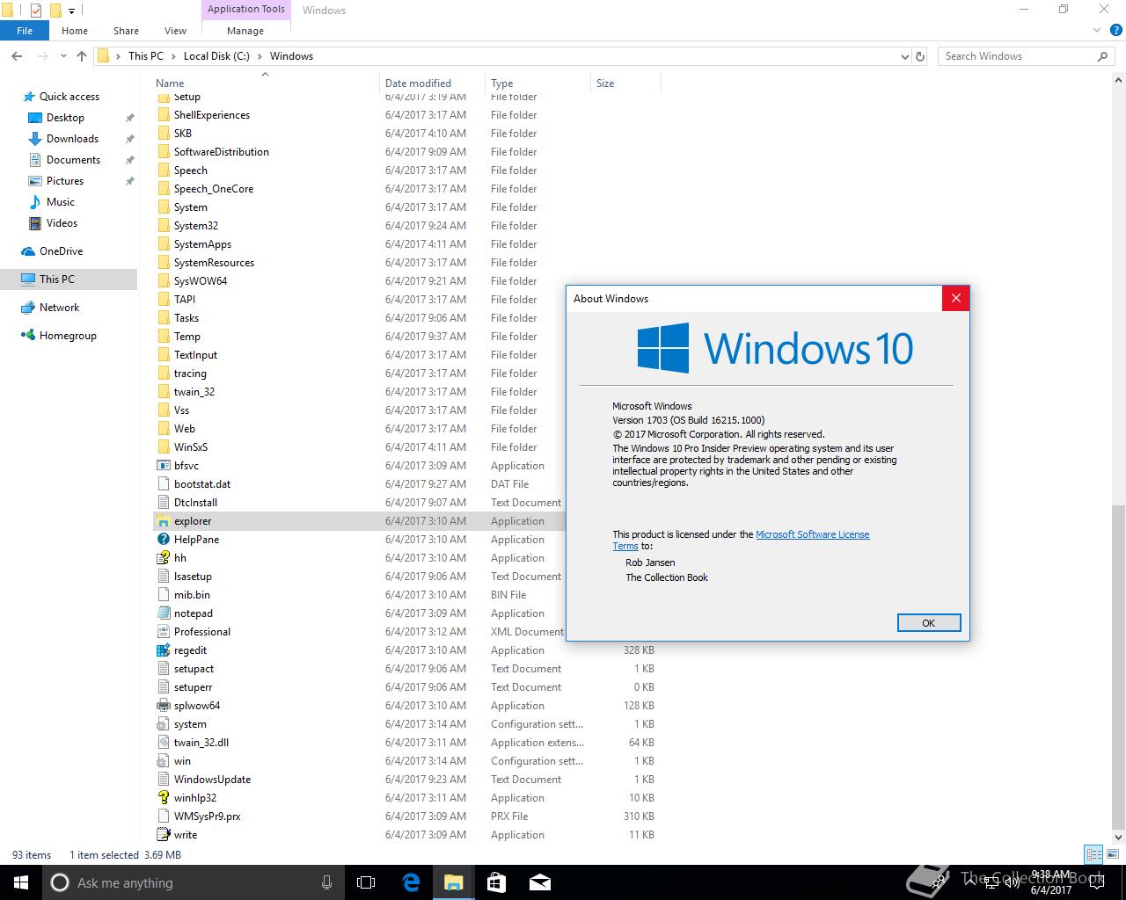Launch Microsoft Edge from taskbar

pyautogui.click(x=411, y=882)
